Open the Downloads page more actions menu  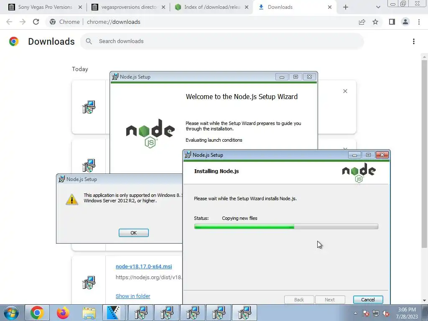[x=414, y=41]
